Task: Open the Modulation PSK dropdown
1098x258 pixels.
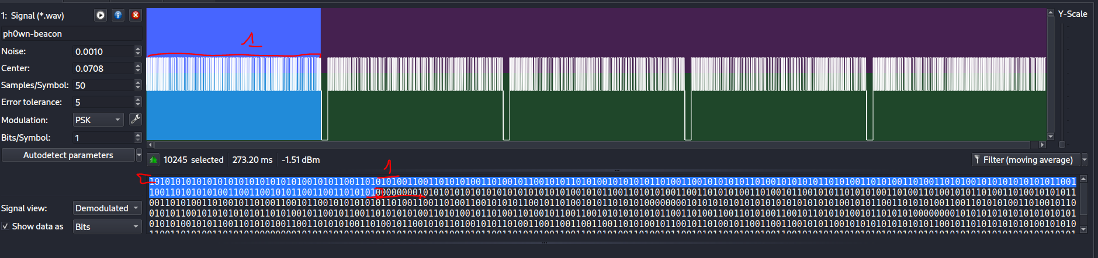Action: 98,120
